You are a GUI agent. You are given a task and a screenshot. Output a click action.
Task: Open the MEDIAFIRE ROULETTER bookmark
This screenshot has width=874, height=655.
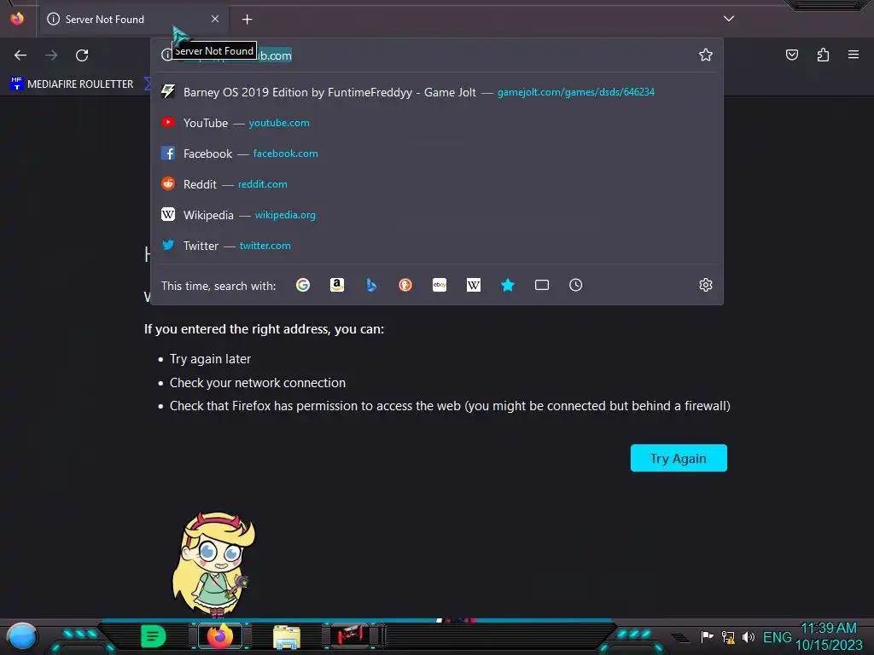tap(72, 84)
